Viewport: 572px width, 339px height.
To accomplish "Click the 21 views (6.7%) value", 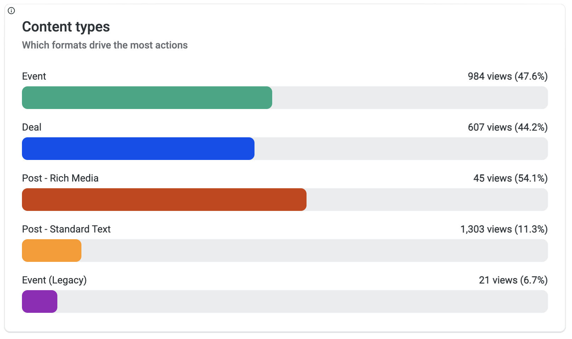I will click(x=513, y=280).
